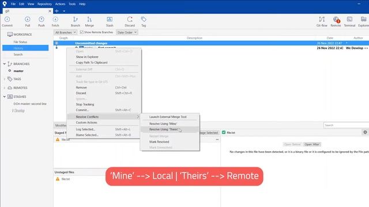The width and height of the screenshot is (369, 207).
Task: Click the Search input field
Action: 346,125
